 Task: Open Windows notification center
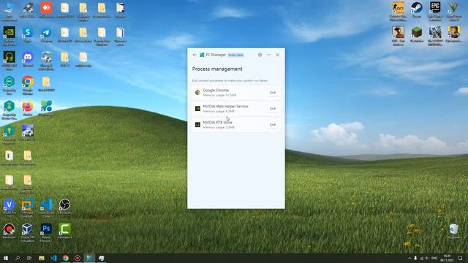[460, 258]
